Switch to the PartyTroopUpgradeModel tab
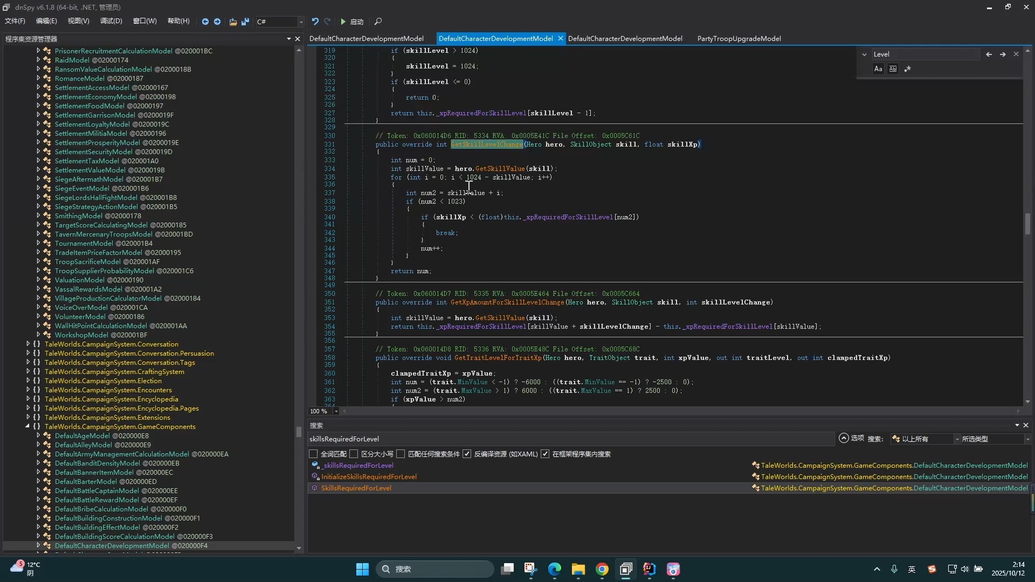Viewport: 1035px width, 582px height. point(739,39)
